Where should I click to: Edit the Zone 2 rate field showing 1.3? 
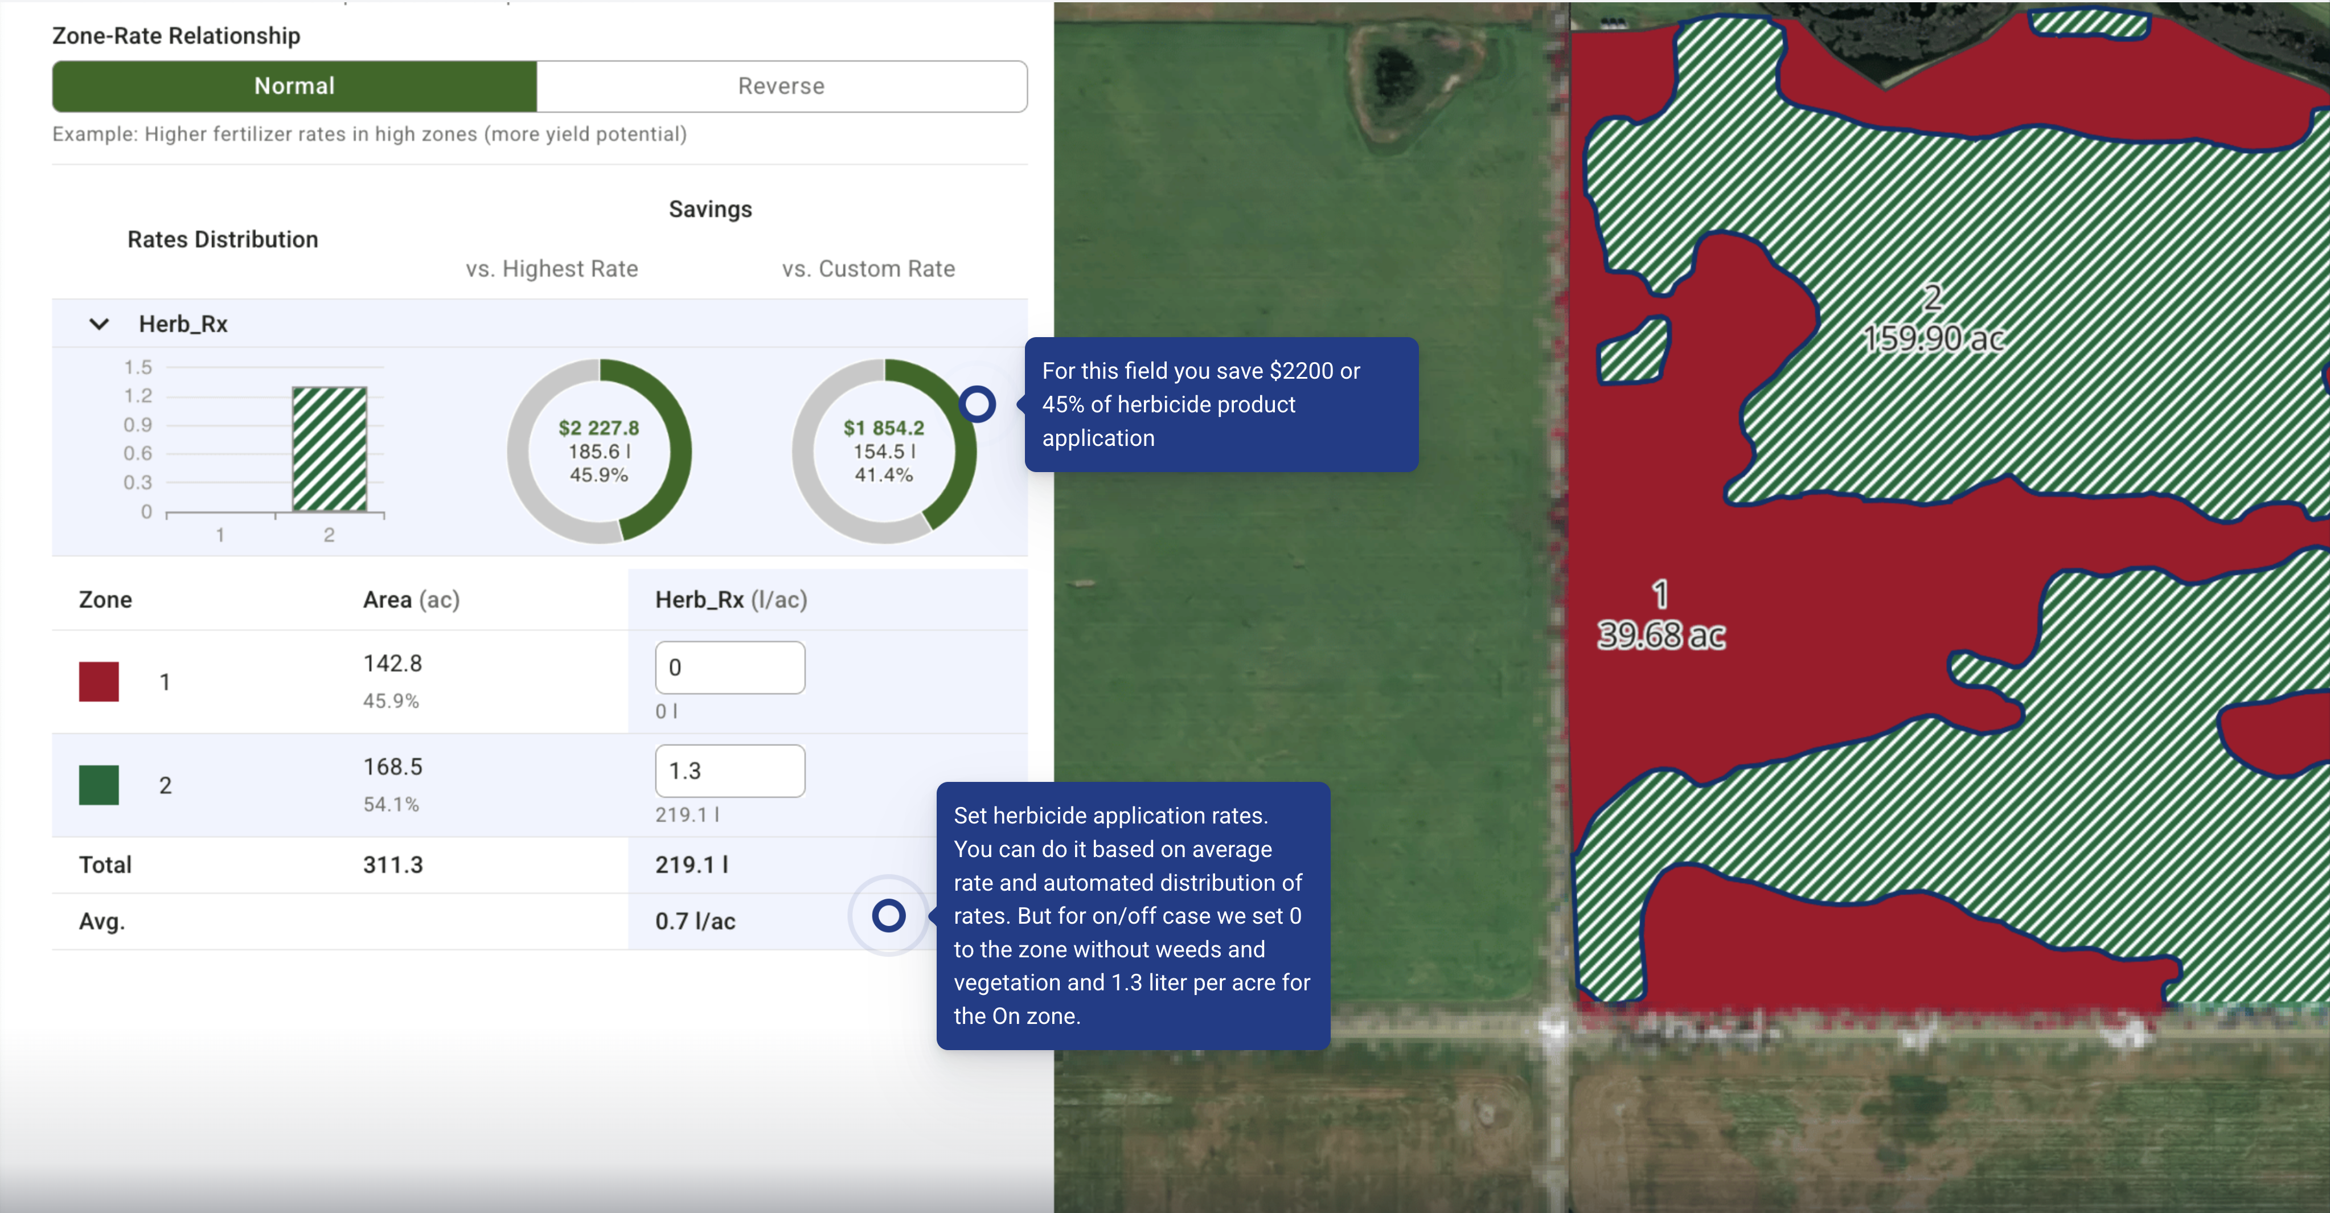(x=729, y=770)
